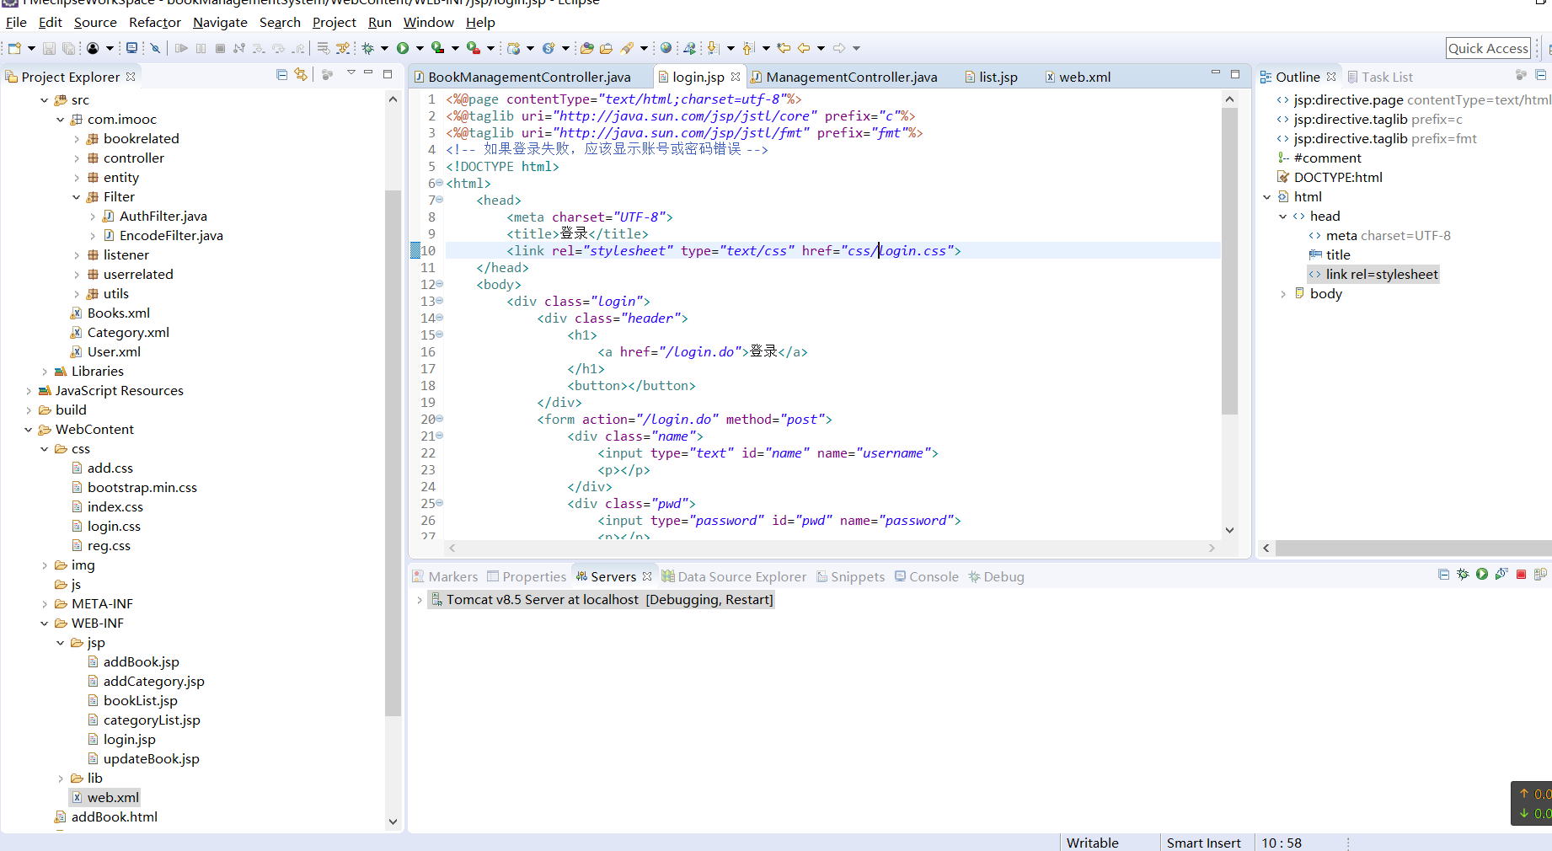
Task: Expand the controller package
Action: click(77, 158)
